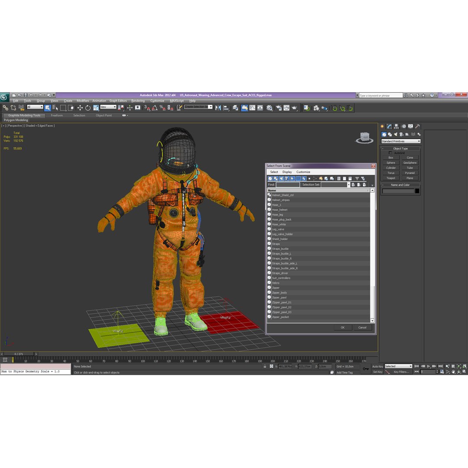Click OK in Select From Scene dialog
Image resolution: width=468 pixels, height=468 pixels.
tap(343, 328)
